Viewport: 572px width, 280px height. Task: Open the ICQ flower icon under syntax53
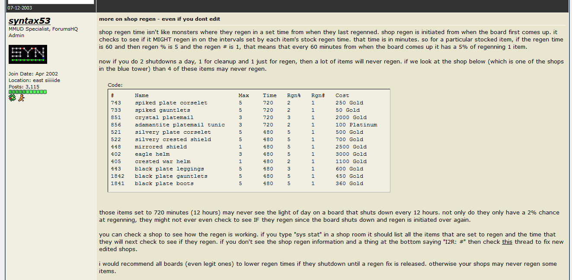click(12, 98)
